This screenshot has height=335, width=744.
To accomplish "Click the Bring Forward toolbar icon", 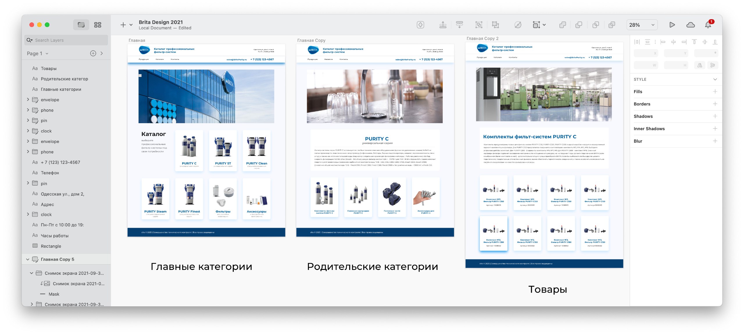I will point(443,25).
